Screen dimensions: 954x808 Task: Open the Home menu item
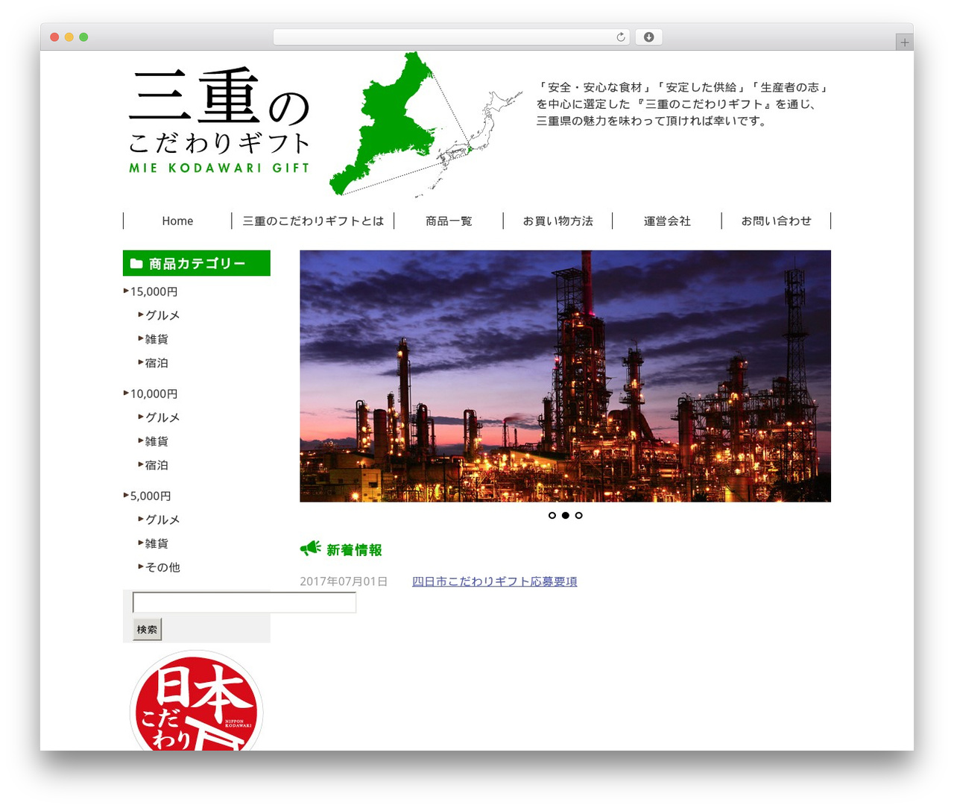[x=177, y=221]
